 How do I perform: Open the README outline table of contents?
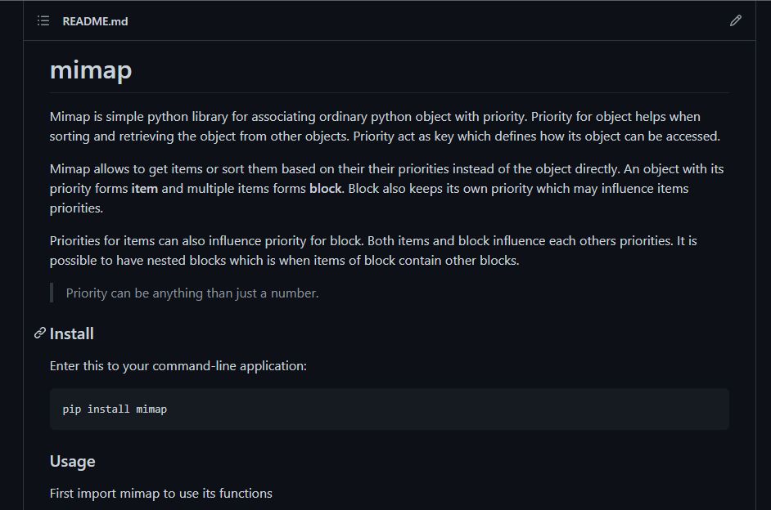coord(43,20)
